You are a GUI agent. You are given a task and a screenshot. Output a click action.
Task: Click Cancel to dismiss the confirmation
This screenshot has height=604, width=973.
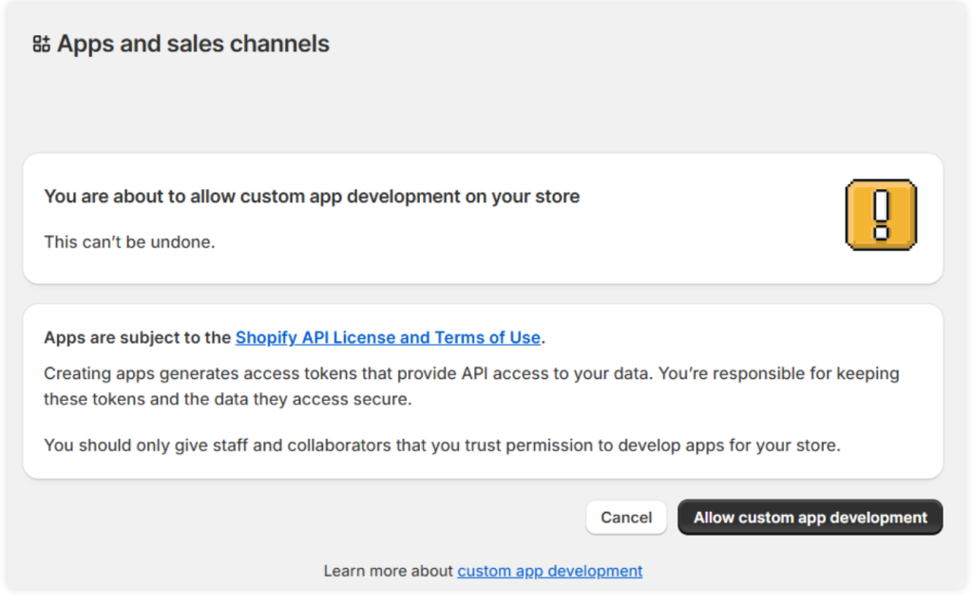(x=625, y=518)
